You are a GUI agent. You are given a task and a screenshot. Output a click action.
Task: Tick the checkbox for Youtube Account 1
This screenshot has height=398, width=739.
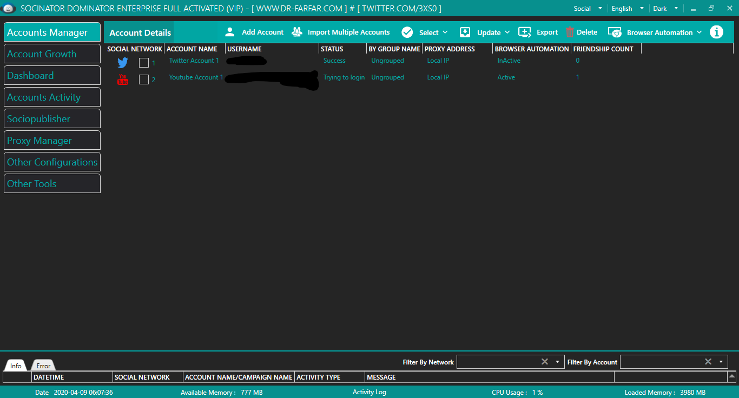[x=144, y=79]
